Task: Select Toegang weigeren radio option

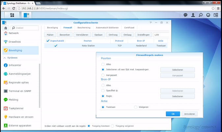Action: tap(113, 126)
